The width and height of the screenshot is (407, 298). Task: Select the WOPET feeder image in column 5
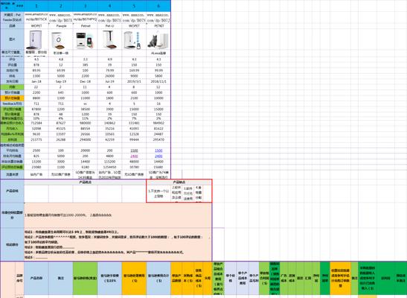[x=132, y=40]
